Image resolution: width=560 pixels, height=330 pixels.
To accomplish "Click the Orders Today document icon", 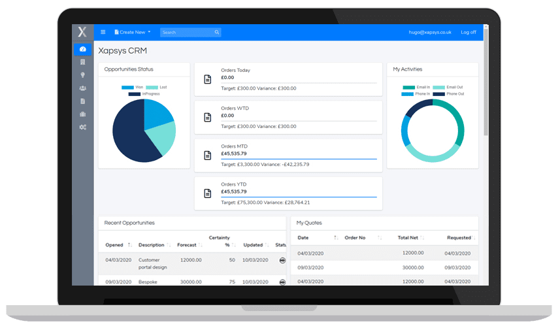I will (x=208, y=79).
